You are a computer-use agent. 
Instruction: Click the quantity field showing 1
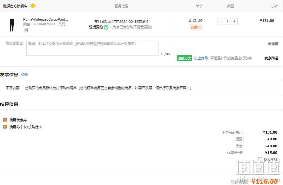click(x=227, y=21)
